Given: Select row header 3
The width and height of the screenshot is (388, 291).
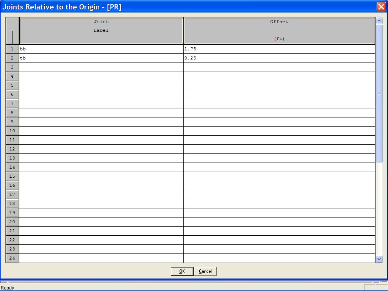Looking at the screenshot, I should (13, 67).
